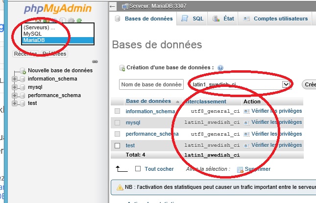Click Vérifier les privilèges for mysql

pos(277,122)
